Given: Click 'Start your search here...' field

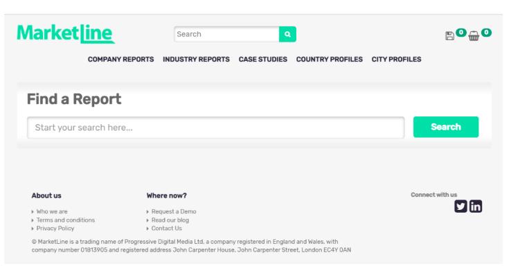Looking at the screenshot, I should (215, 127).
